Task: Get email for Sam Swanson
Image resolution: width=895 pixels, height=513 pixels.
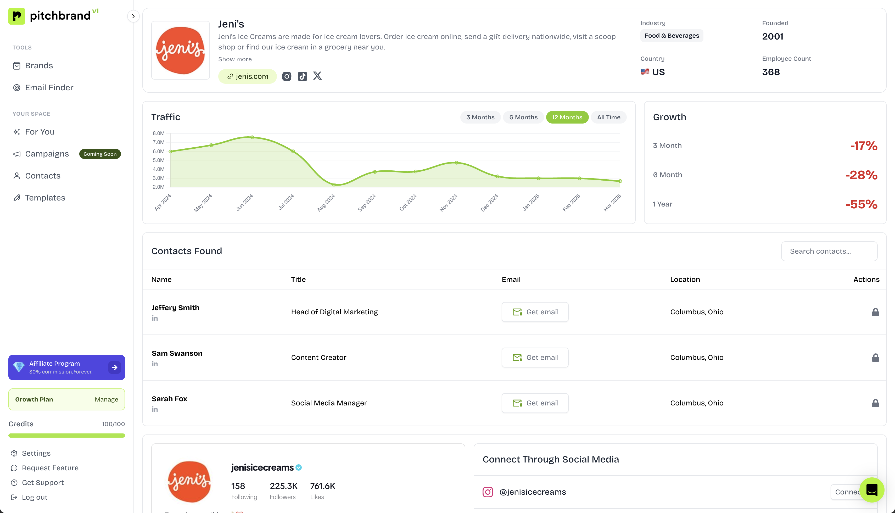Action: pyautogui.click(x=535, y=358)
